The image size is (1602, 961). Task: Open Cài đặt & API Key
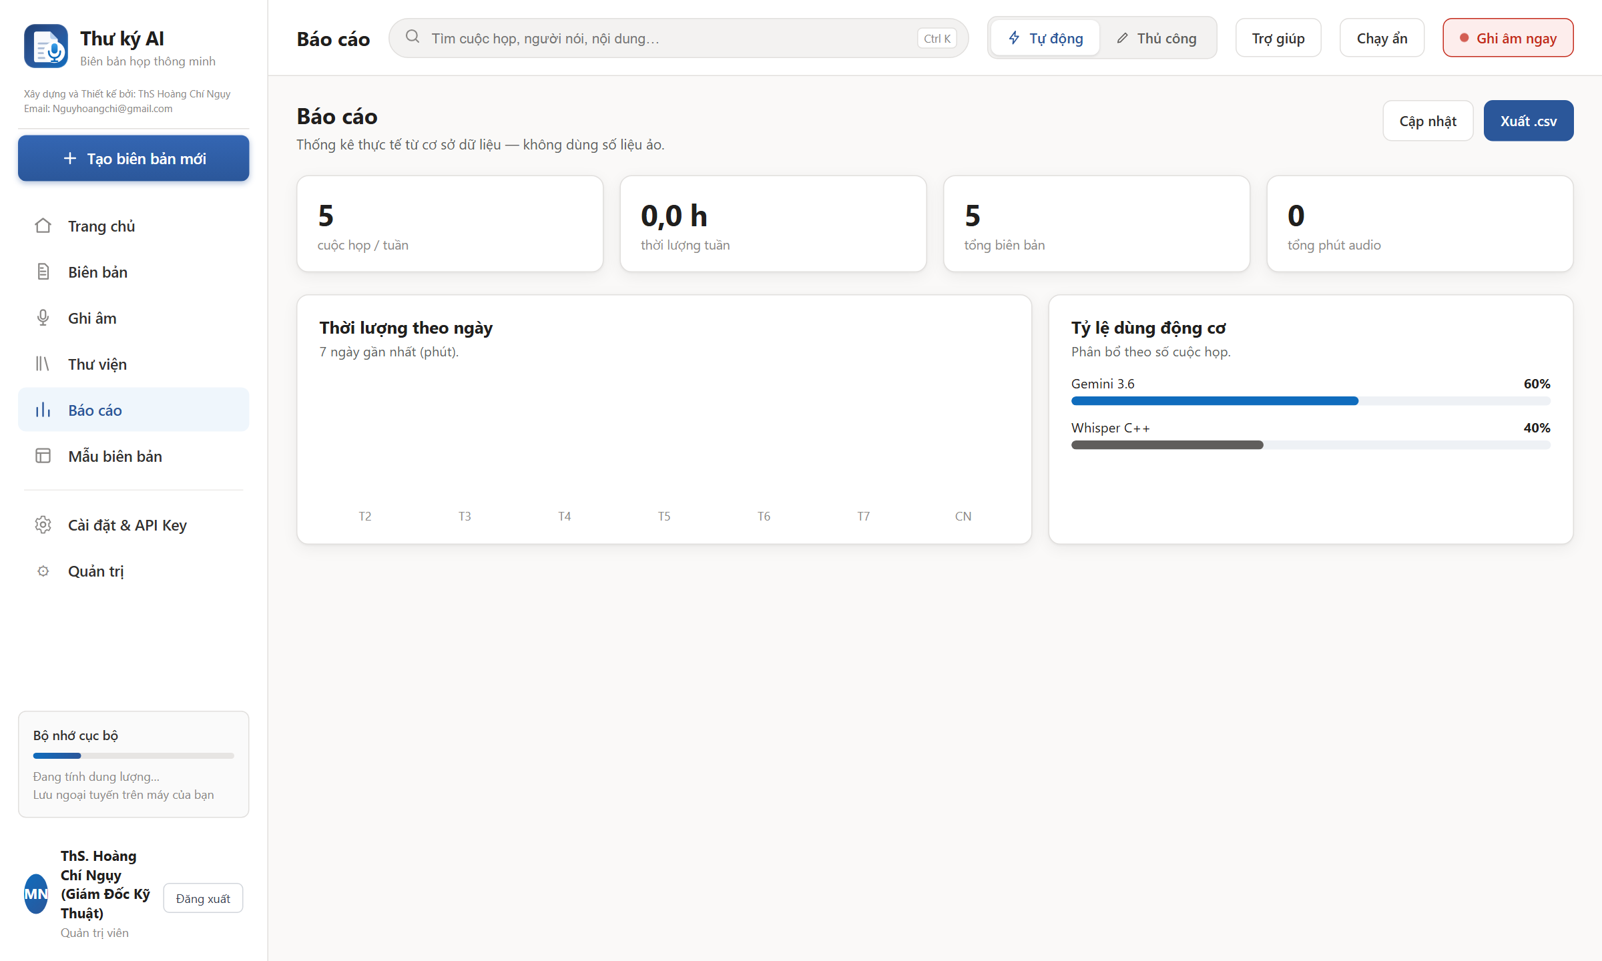click(x=133, y=525)
